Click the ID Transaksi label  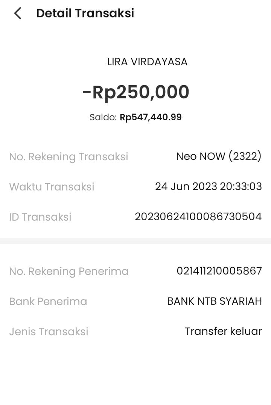(x=40, y=217)
